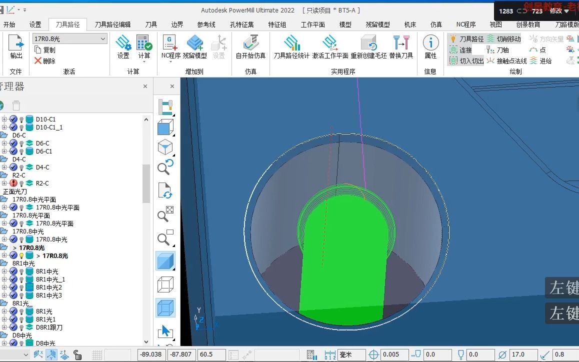Screen dimensions: 579x362
Task: Click the 残留模型 stock model icon
Action: (194, 46)
